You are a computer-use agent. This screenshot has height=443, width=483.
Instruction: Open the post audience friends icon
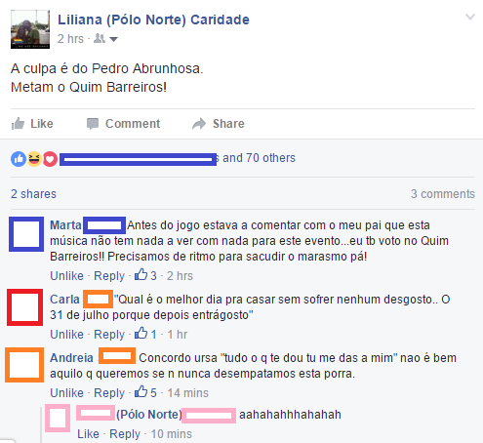(100, 39)
